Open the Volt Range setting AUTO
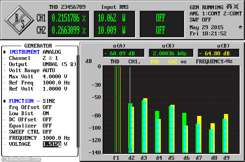Viewport: 245px width, 162px height. [49, 70]
